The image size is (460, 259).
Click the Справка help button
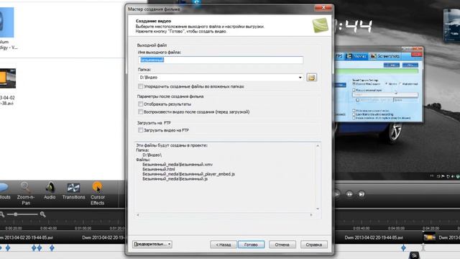coord(313,245)
